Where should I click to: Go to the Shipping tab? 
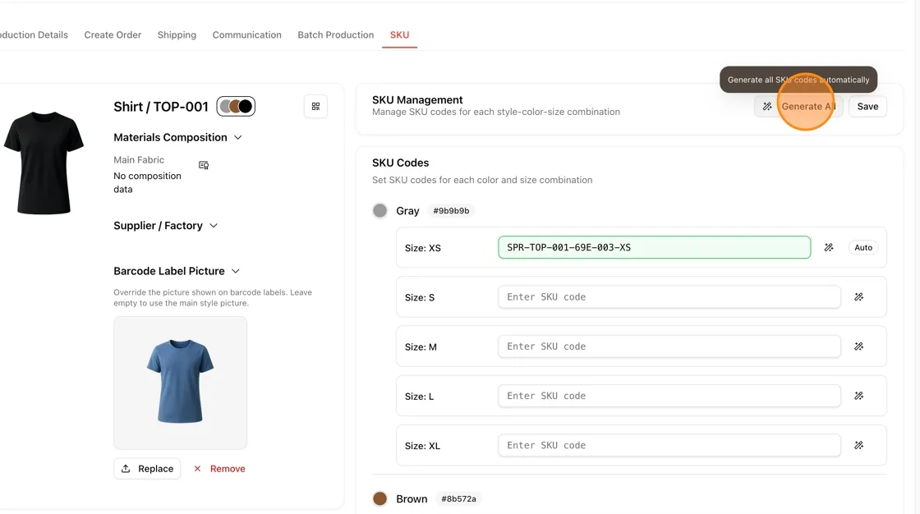177,34
